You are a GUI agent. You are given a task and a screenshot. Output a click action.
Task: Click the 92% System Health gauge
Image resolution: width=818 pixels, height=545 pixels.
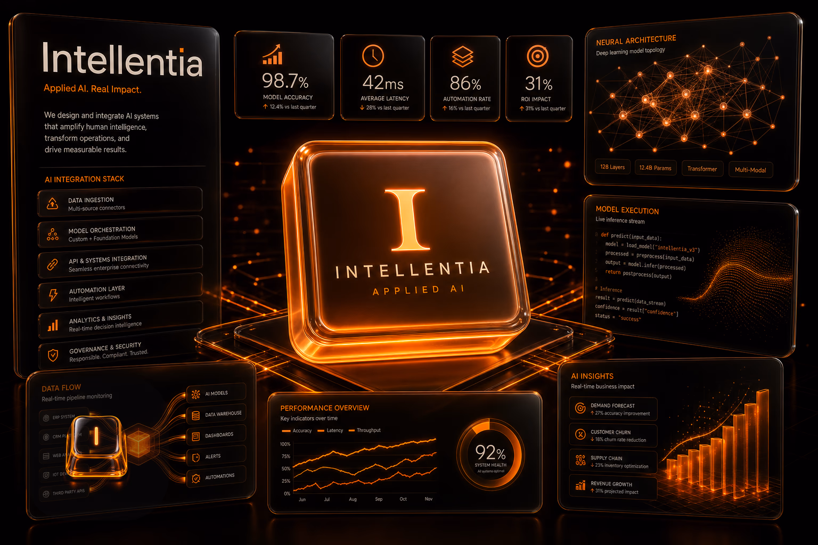(x=490, y=455)
